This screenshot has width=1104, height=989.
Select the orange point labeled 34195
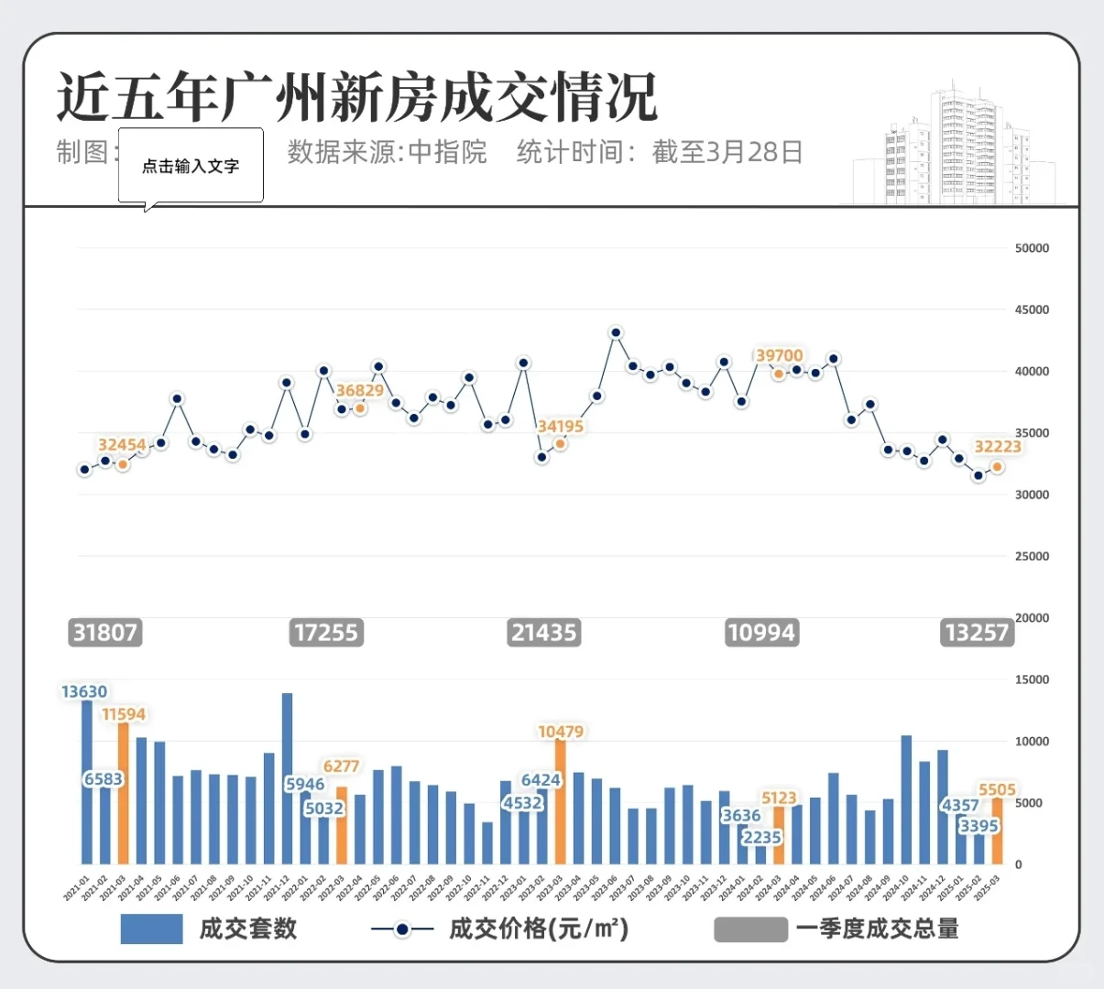[x=560, y=444]
